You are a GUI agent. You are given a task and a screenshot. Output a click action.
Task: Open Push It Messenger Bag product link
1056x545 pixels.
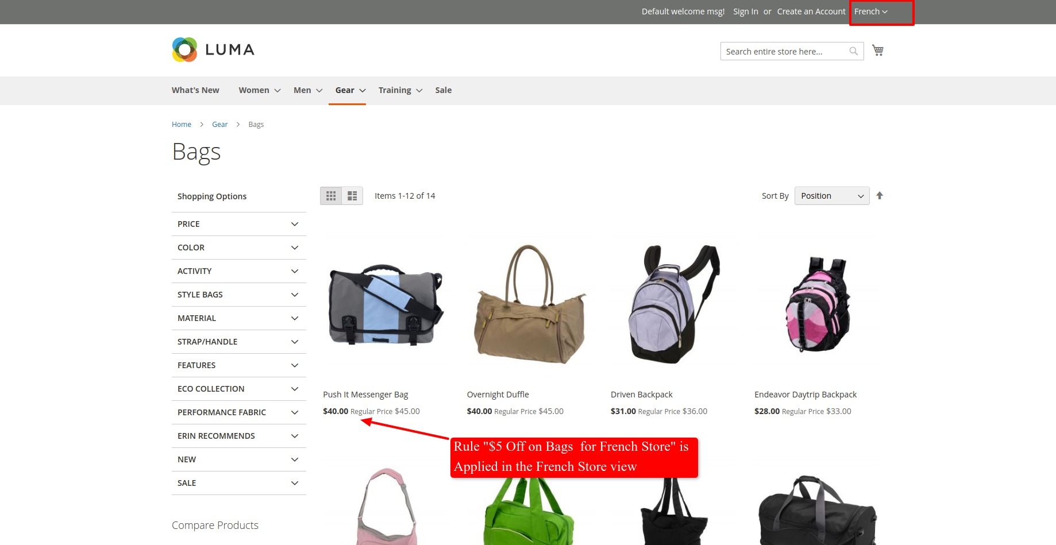pos(365,395)
